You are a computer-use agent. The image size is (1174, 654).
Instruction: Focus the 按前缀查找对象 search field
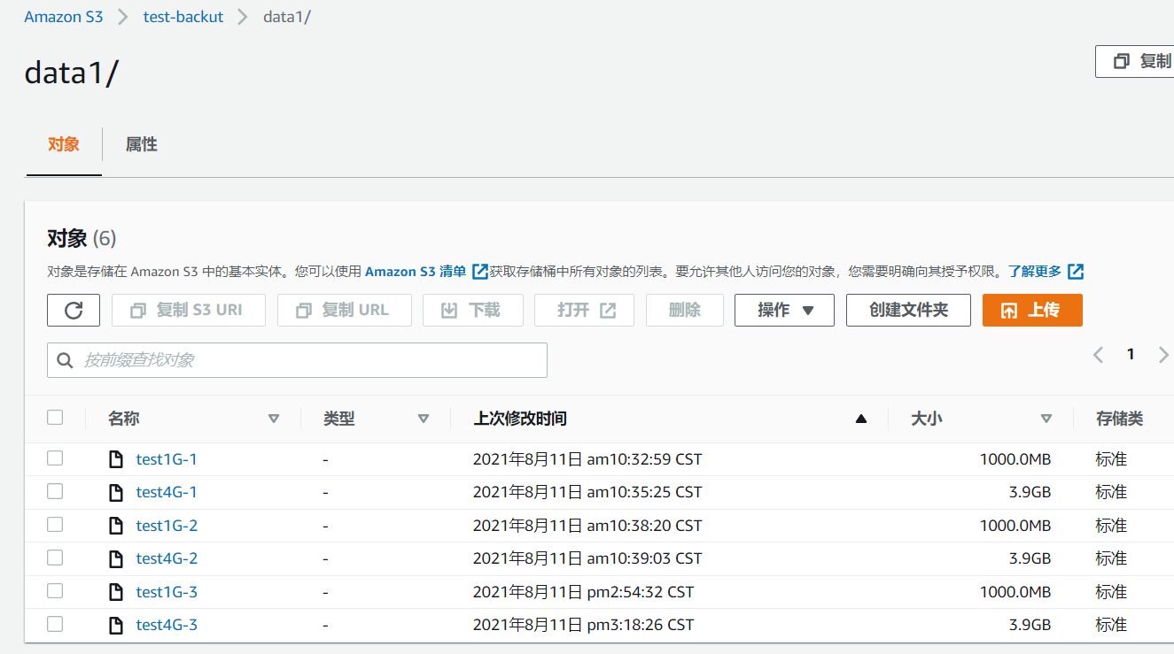click(x=297, y=360)
